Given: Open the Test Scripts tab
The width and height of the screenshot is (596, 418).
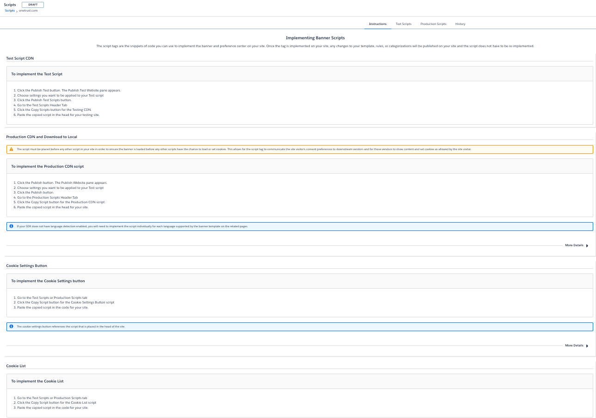Looking at the screenshot, I should (x=403, y=24).
